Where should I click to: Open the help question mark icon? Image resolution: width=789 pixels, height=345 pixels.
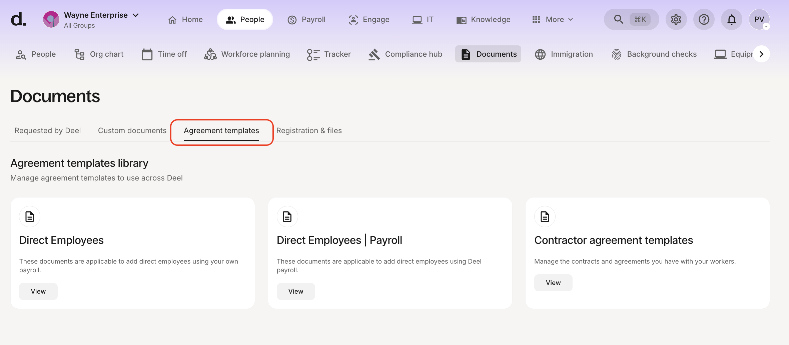pos(704,19)
